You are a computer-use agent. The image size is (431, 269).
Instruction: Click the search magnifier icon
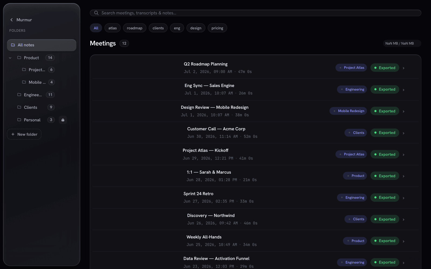tap(96, 13)
